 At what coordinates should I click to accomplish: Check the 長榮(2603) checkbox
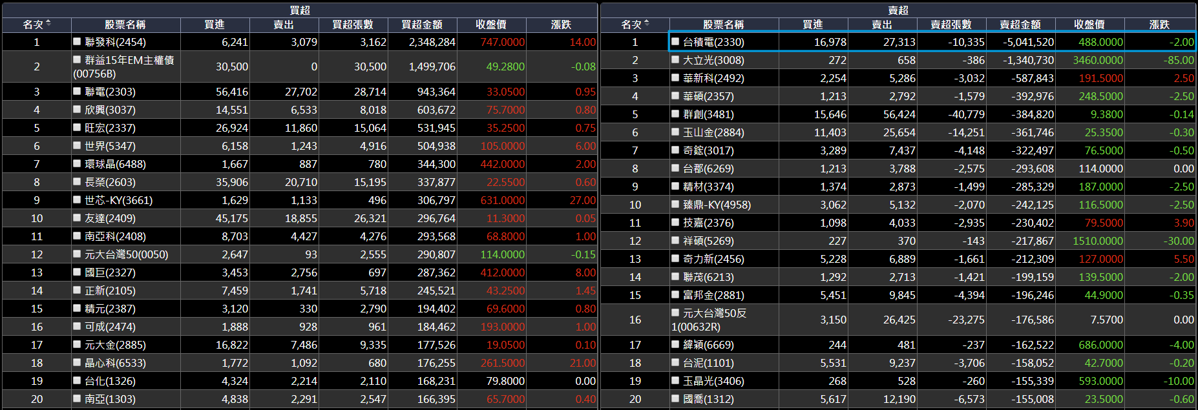pyautogui.click(x=77, y=181)
